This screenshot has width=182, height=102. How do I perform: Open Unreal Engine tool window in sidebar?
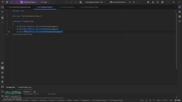2,68
